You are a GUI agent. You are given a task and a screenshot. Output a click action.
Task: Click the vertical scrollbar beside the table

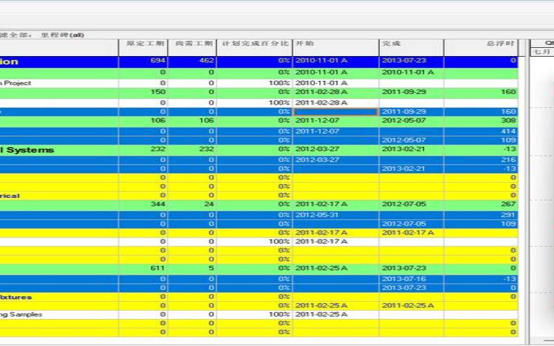coord(523,194)
